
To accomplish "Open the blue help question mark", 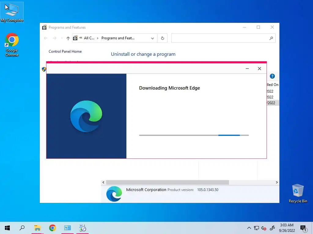I will 272,76.
